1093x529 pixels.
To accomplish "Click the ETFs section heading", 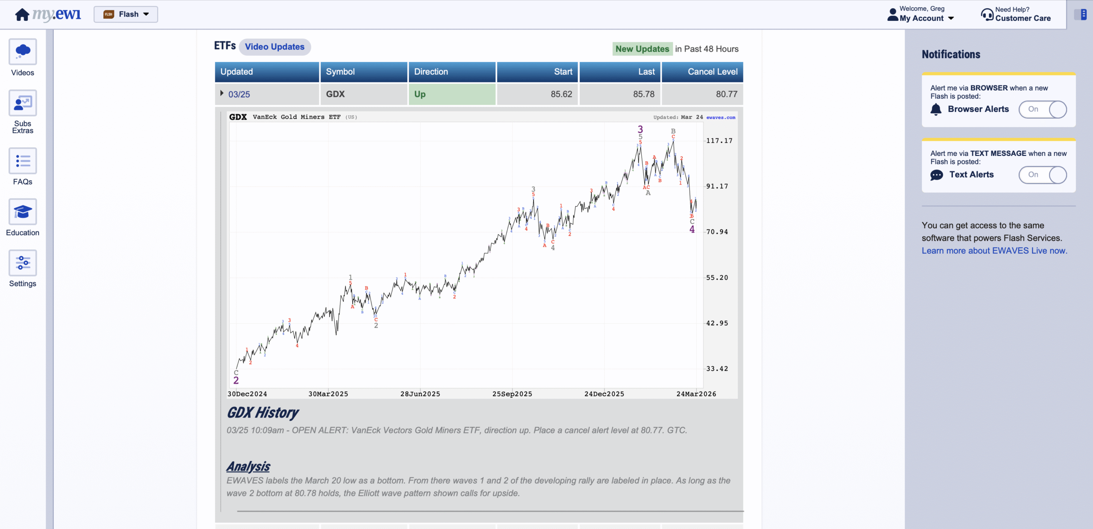I will pos(225,46).
